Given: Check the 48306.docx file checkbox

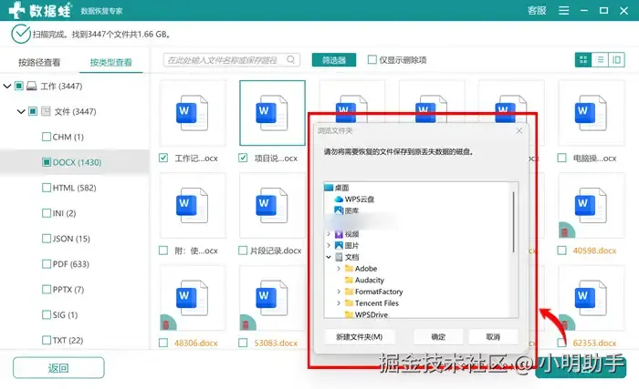Looking at the screenshot, I should pos(163,343).
